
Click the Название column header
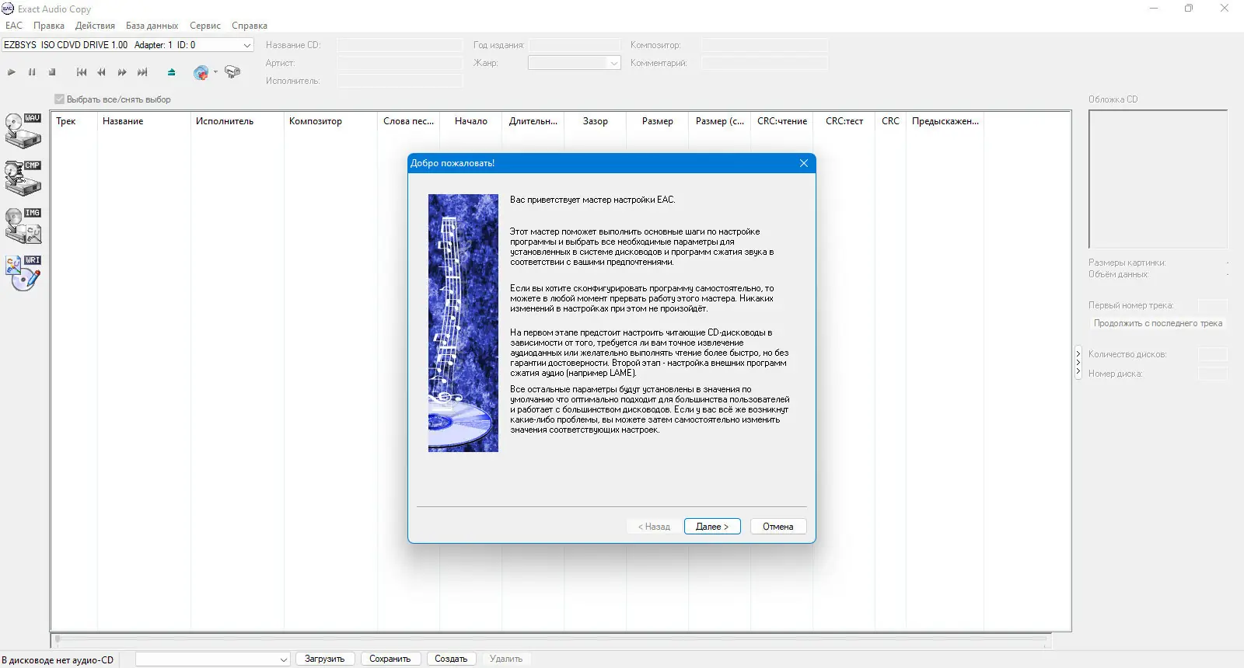pos(144,121)
